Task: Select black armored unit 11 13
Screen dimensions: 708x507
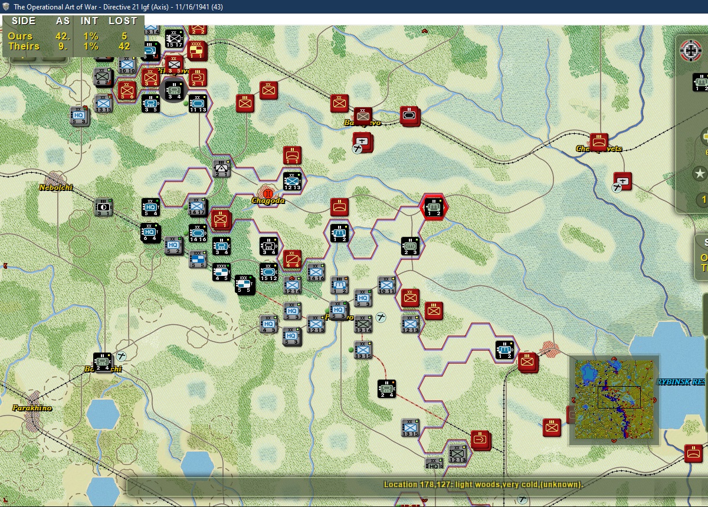Action: (198, 103)
